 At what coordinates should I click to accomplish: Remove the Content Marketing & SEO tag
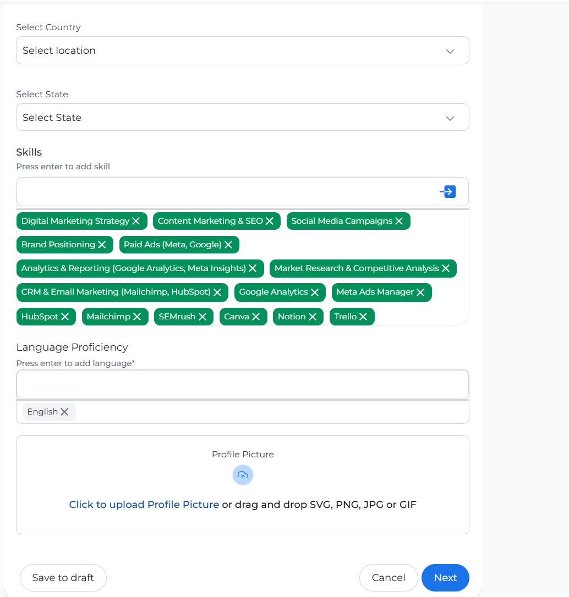[x=270, y=221]
